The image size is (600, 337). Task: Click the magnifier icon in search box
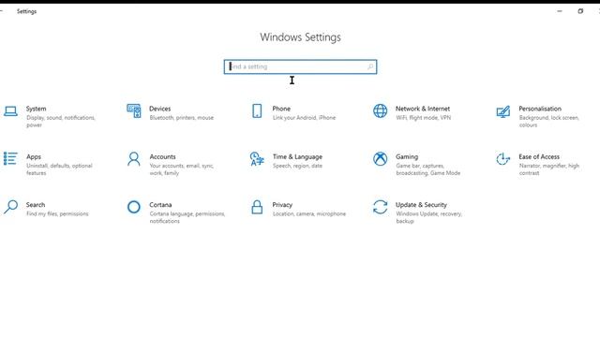coord(370,66)
